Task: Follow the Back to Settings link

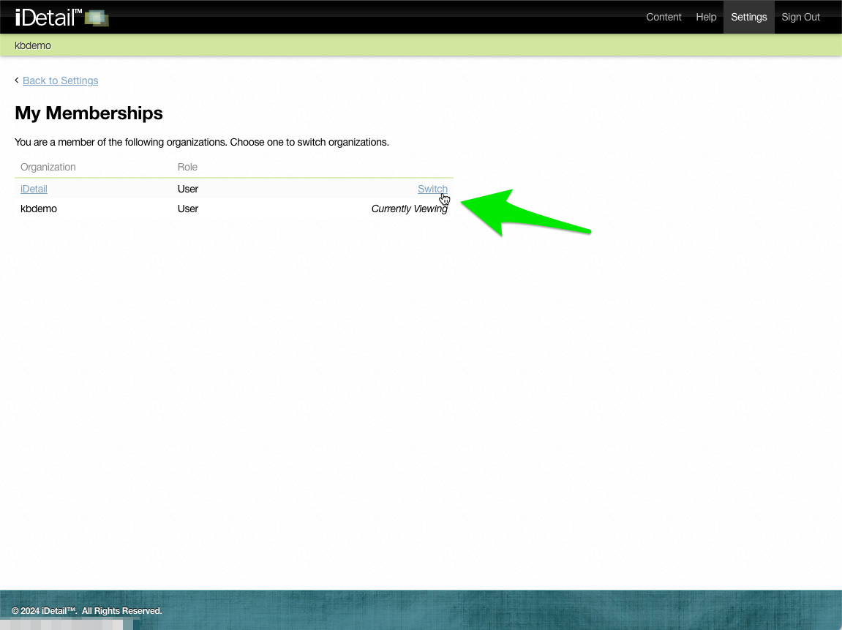Action: point(60,80)
